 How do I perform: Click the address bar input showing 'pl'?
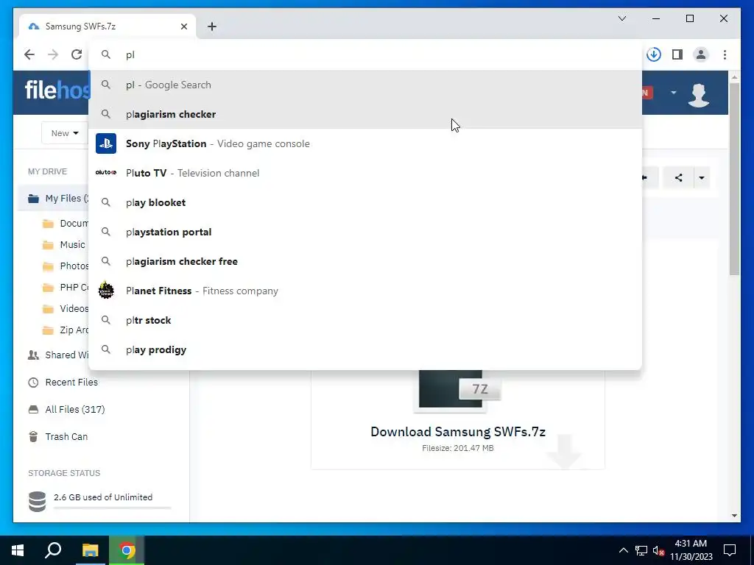(x=365, y=54)
